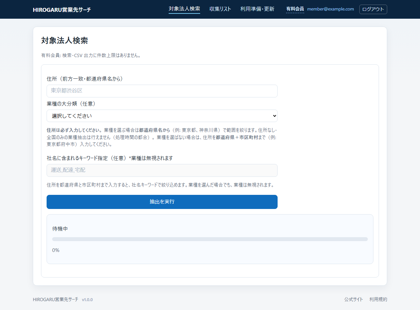This screenshot has height=310, width=420.
Task: Open the 利用規約 footer link
Action: pyautogui.click(x=378, y=299)
